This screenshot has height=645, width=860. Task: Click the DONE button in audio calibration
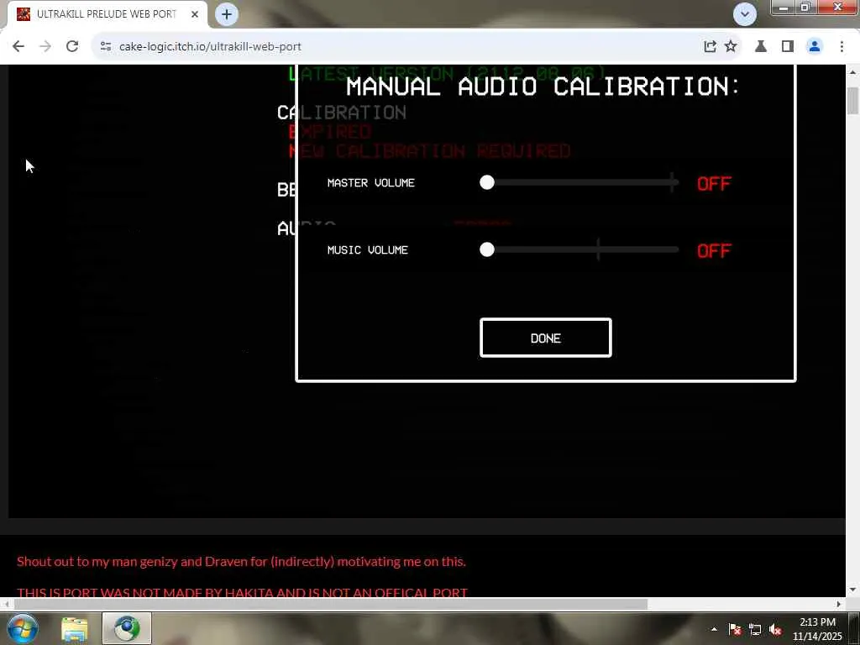point(545,338)
